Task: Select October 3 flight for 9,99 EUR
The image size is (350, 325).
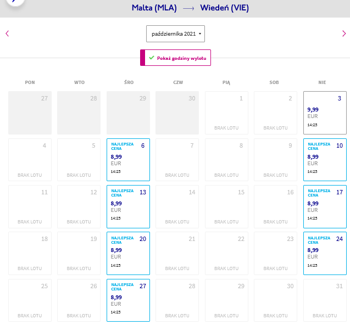Action: click(325, 113)
